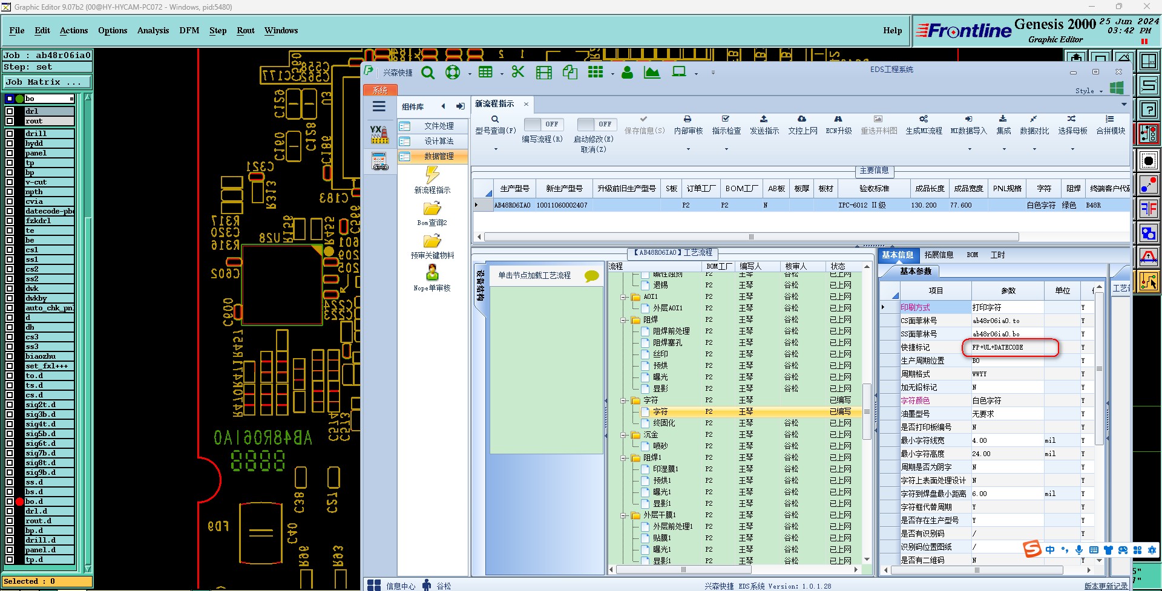Click the Job Matrix button

tap(47, 82)
